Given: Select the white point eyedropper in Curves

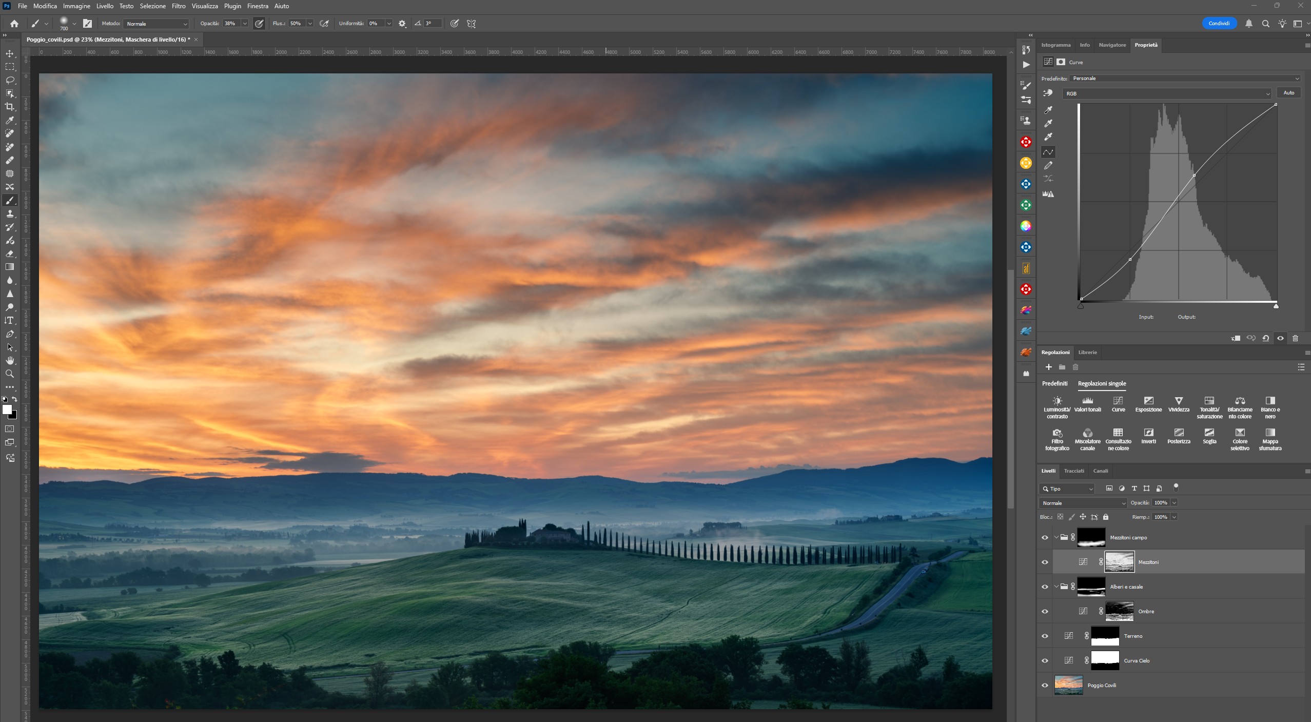Looking at the screenshot, I should coord(1048,136).
